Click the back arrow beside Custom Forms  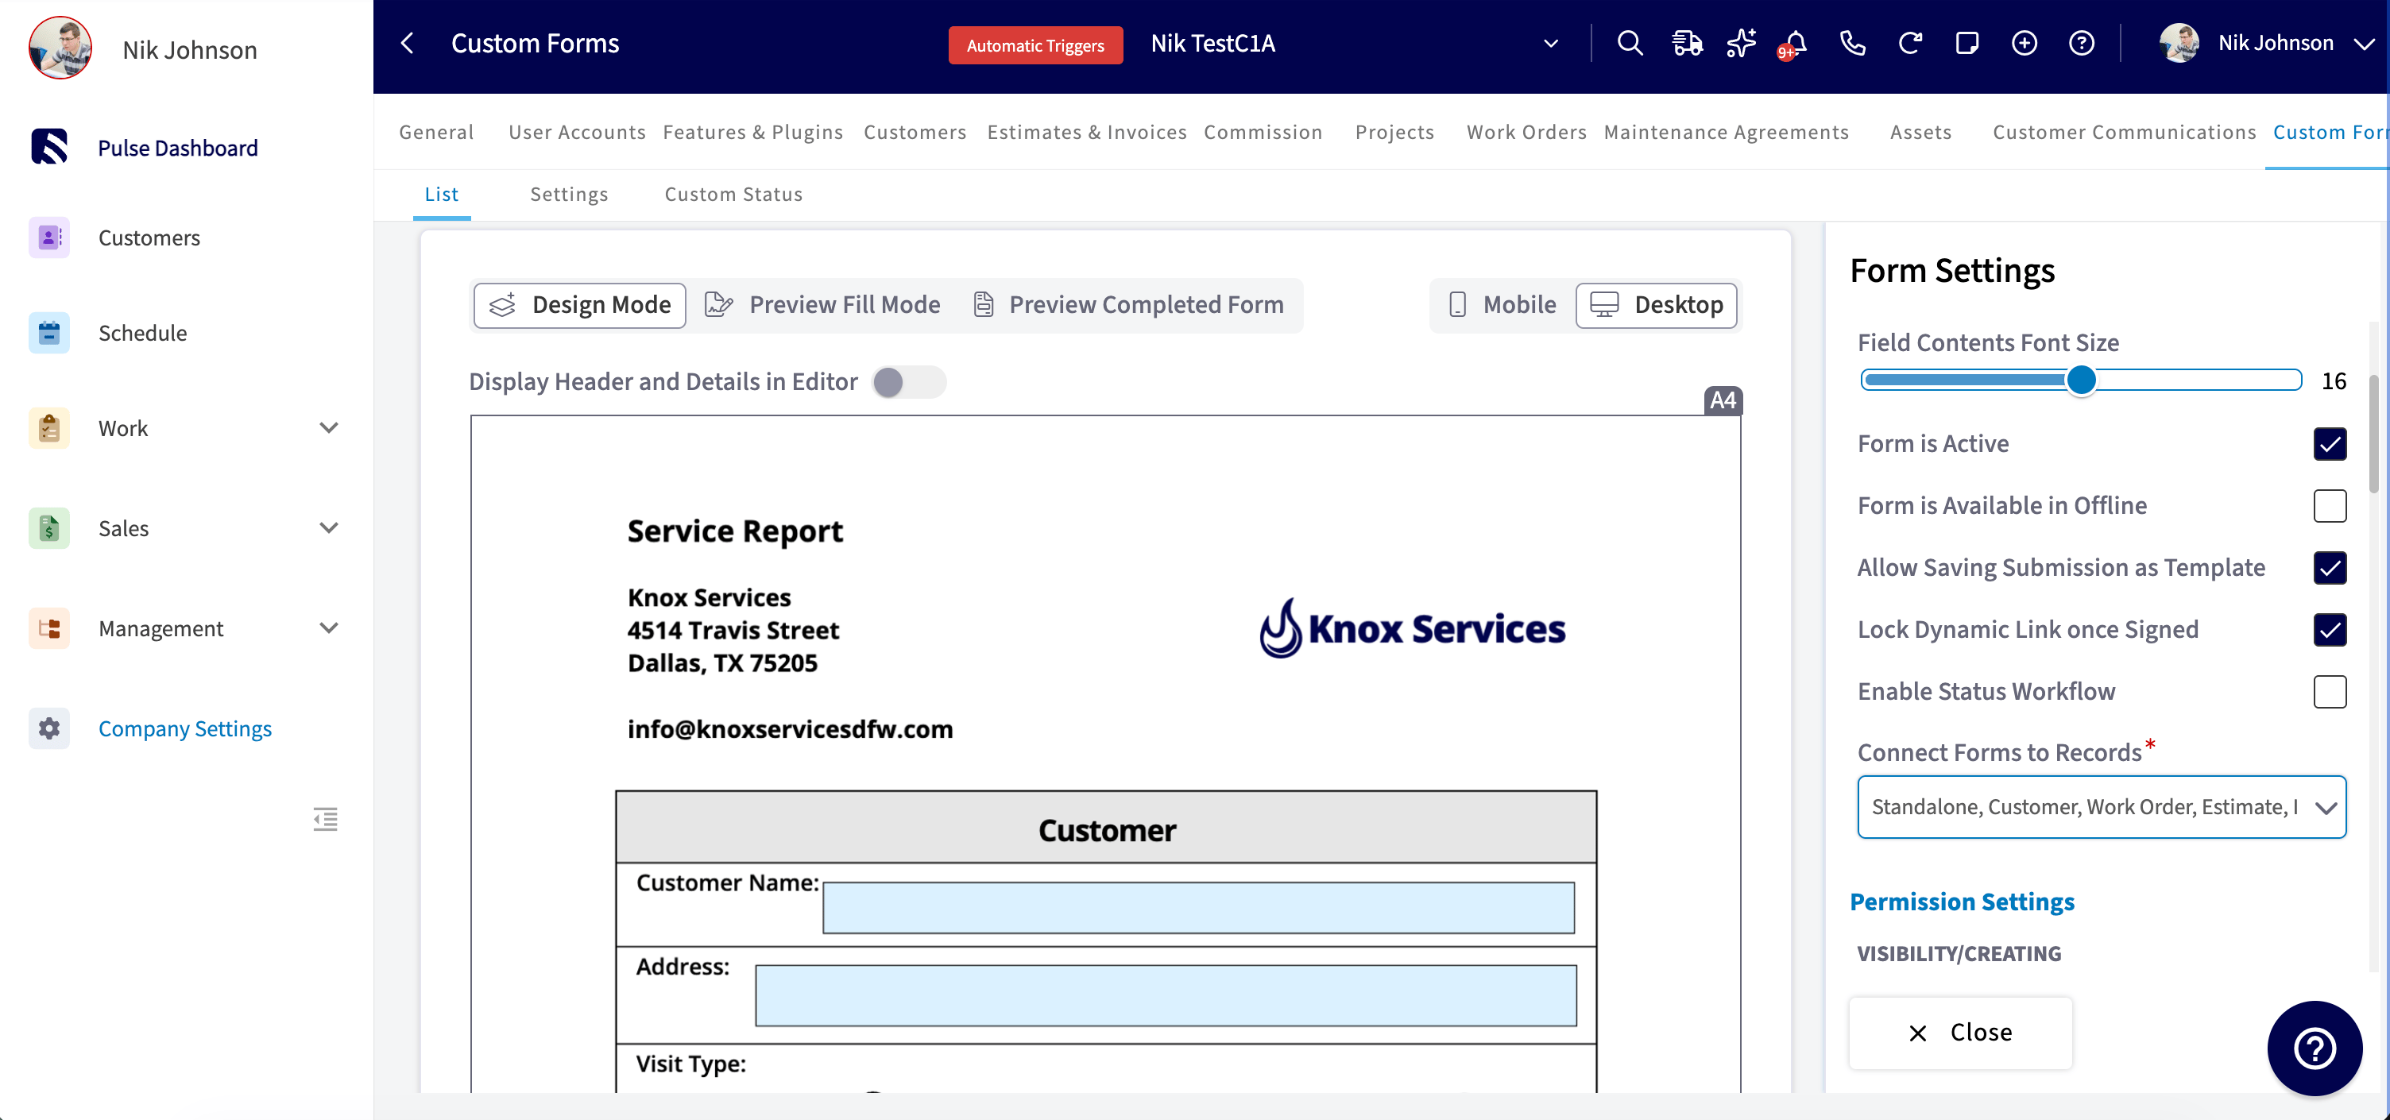click(x=406, y=44)
